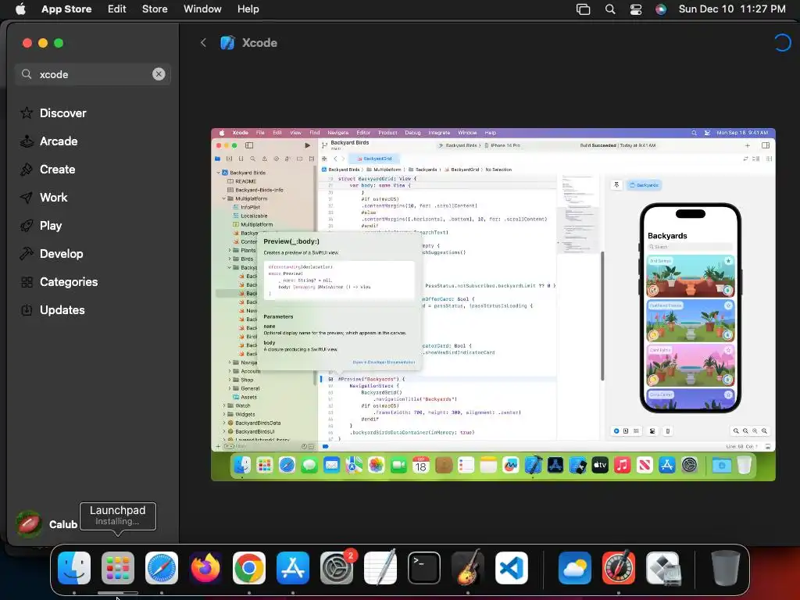
Task: Clear the xcode search text
Action: [x=159, y=74]
